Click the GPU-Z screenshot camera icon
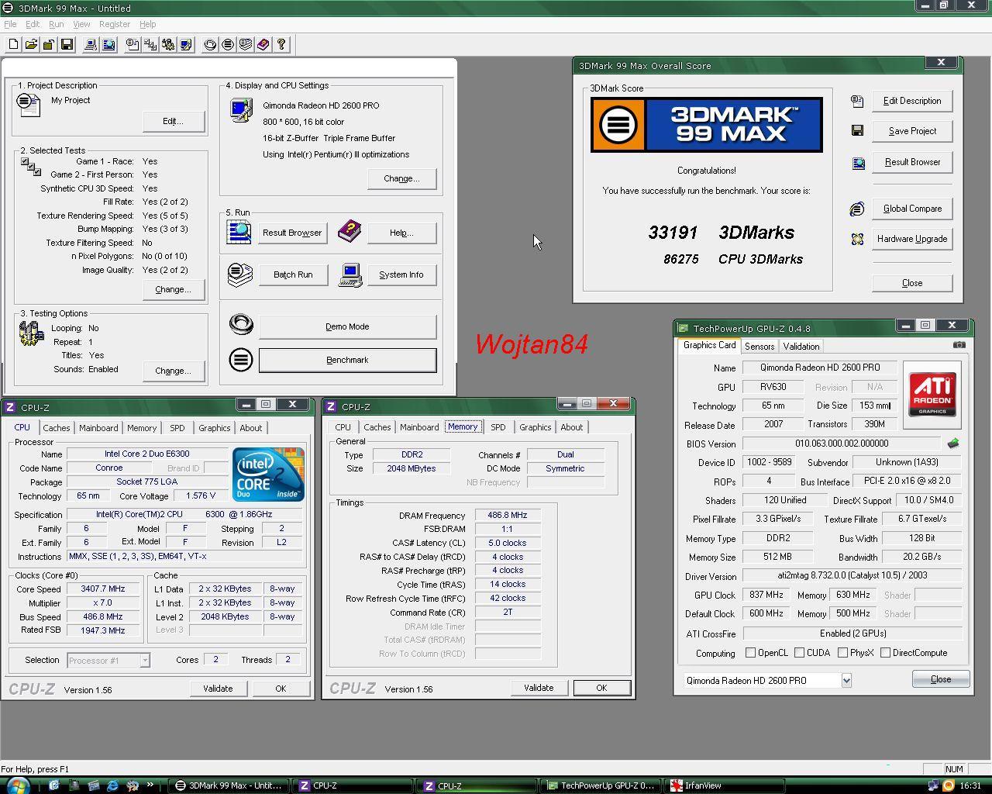 959,345
